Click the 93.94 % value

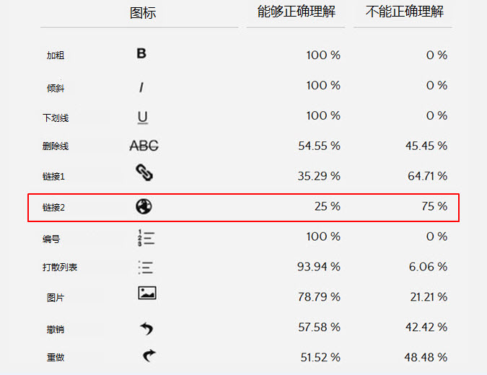319,268
